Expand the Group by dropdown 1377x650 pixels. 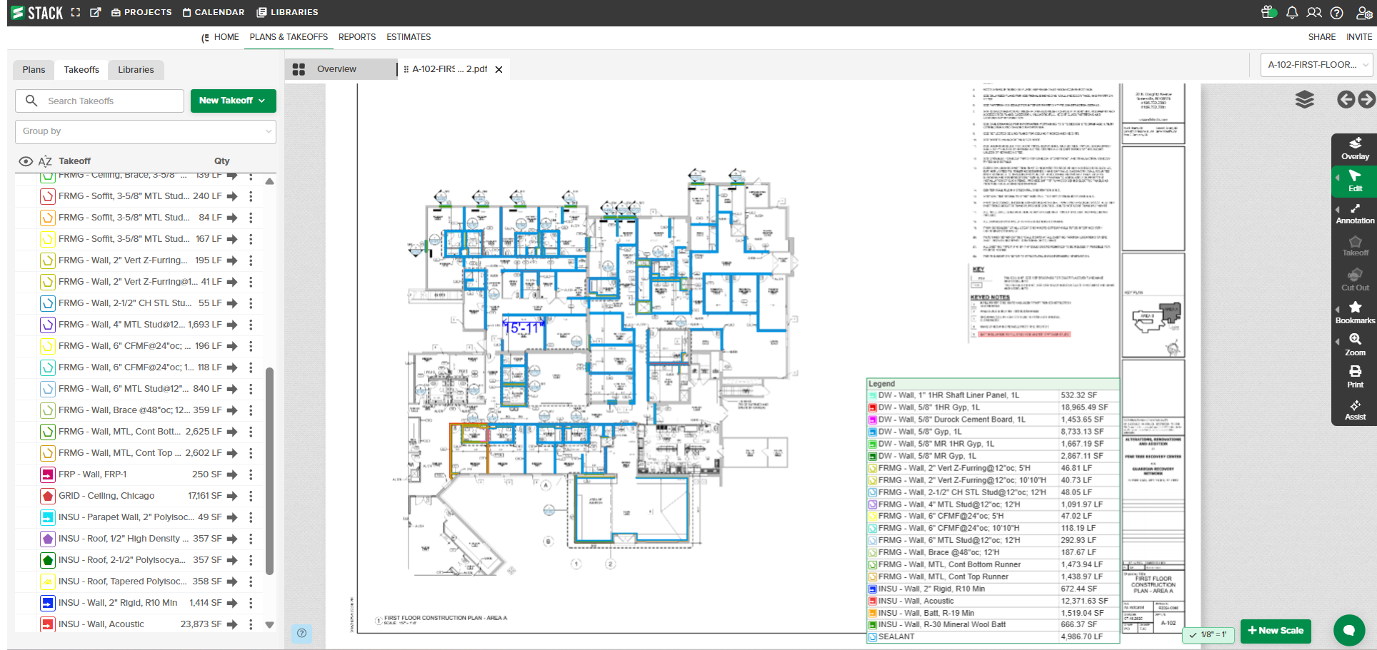[x=146, y=131]
